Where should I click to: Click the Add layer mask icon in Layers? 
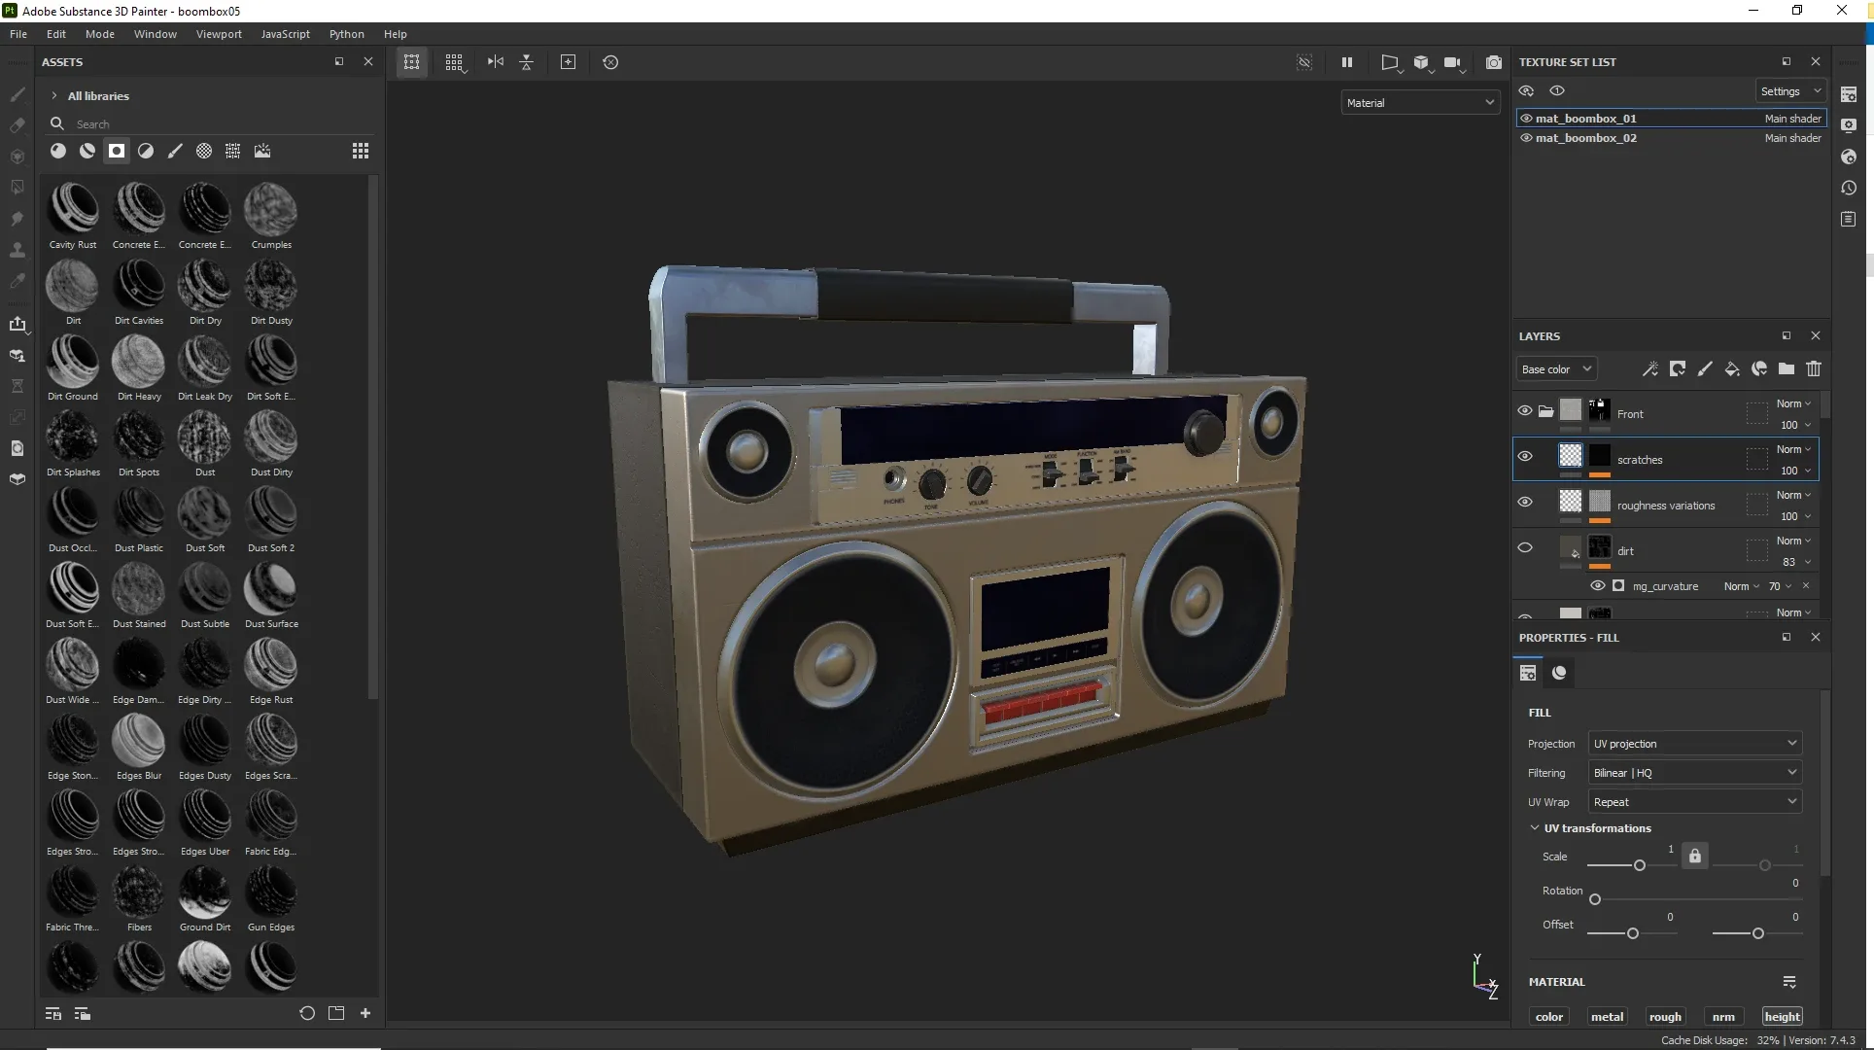pyautogui.click(x=1677, y=369)
